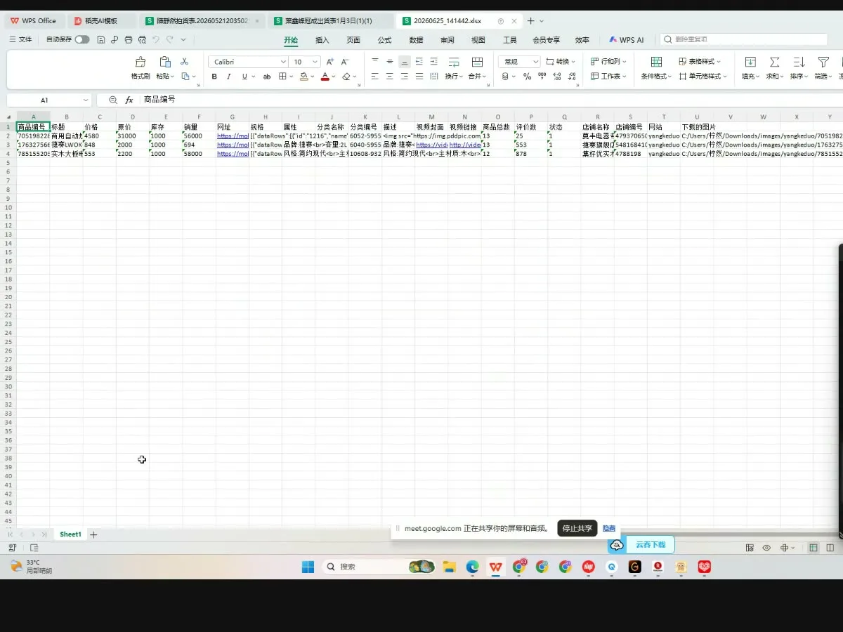Select the Sheet1 sheet tab
This screenshot has width=843, height=632.
coord(70,534)
